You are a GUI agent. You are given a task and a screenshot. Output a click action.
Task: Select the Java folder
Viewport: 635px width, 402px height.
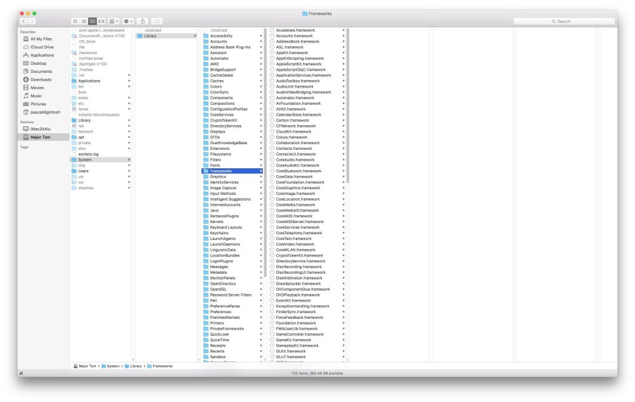click(232, 210)
